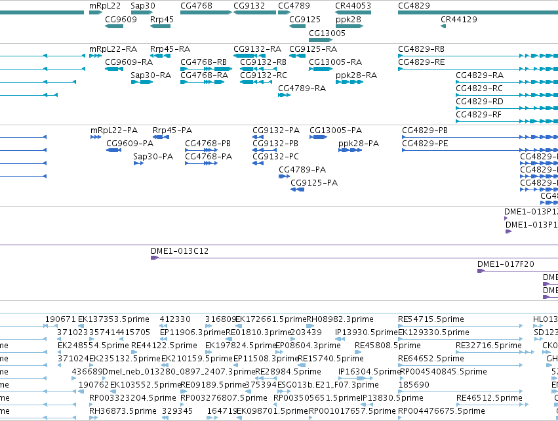Click the CG9132-RA transcript label
Image resolution: width=558 pixels, height=421 pixels.
(257, 49)
